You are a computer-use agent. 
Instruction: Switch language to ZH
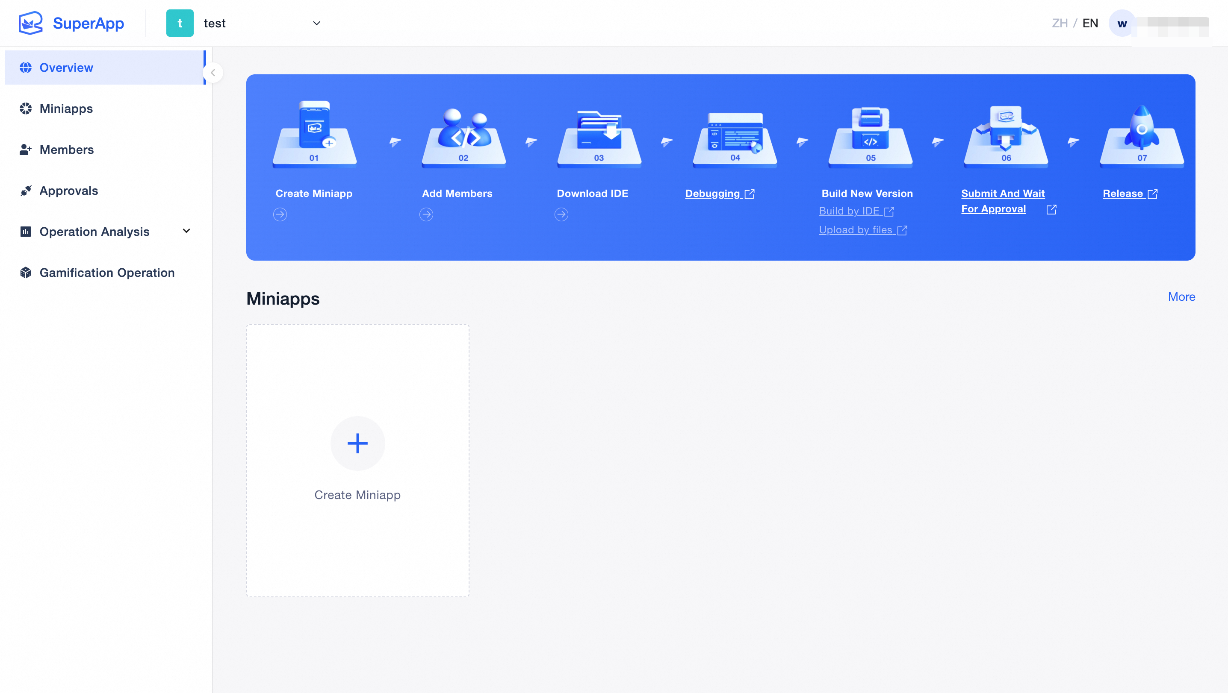(x=1059, y=23)
